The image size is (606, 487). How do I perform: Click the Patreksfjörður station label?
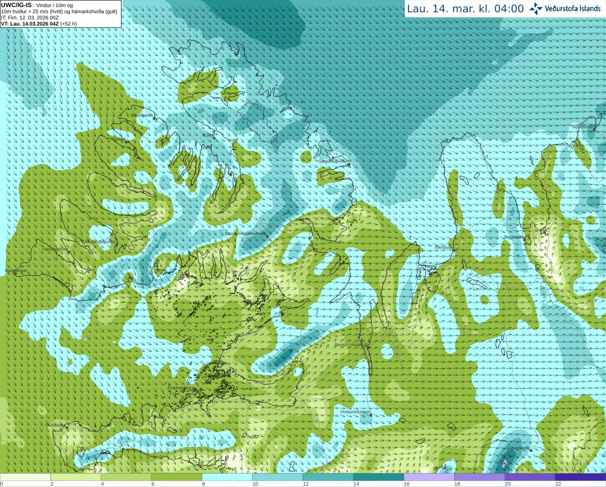[55, 249]
